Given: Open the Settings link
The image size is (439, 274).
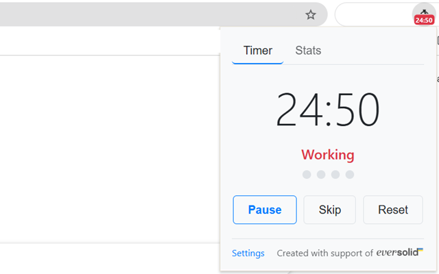Looking at the screenshot, I should 248,253.
